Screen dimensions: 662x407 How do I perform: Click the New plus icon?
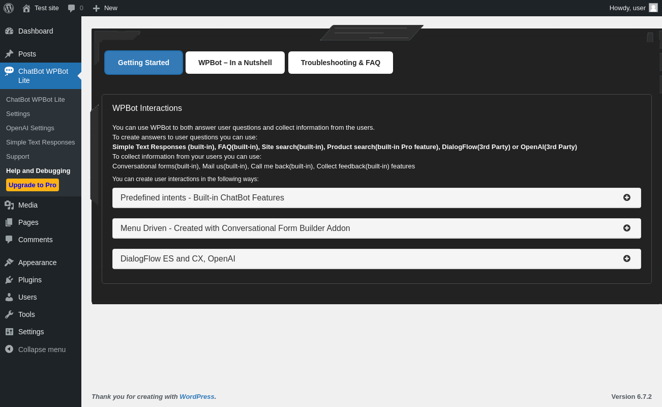pyautogui.click(x=96, y=8)
